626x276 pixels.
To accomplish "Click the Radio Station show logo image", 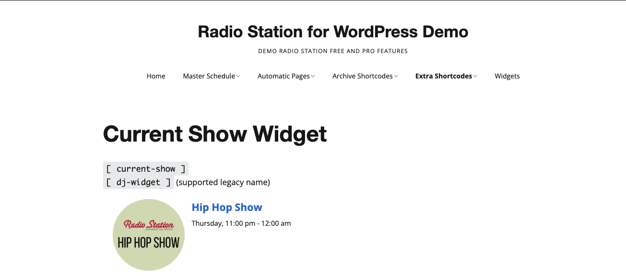I will tap(149, 234).
